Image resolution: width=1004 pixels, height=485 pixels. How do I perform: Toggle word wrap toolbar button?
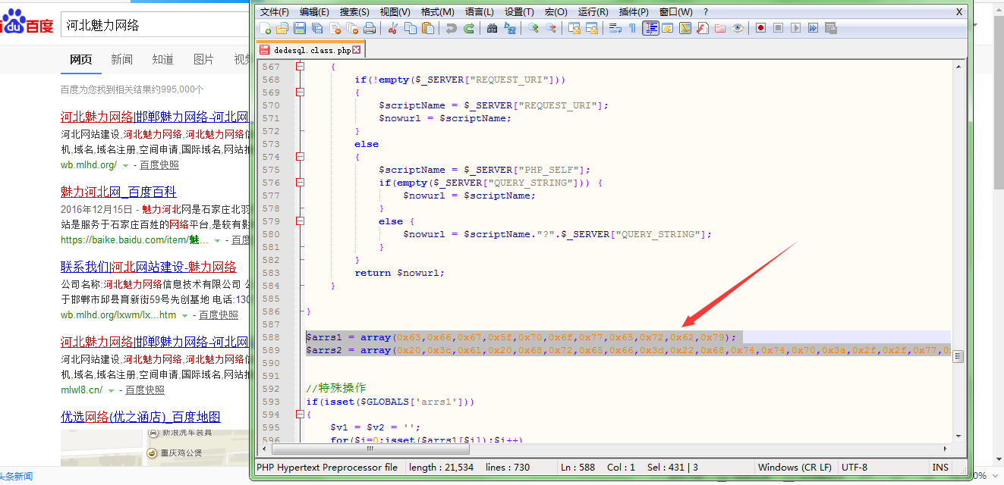[615, 29]
